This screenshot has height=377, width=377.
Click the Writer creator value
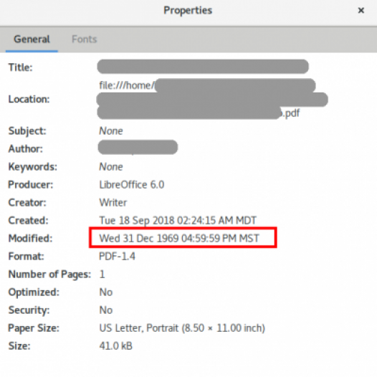coord(113,202)
